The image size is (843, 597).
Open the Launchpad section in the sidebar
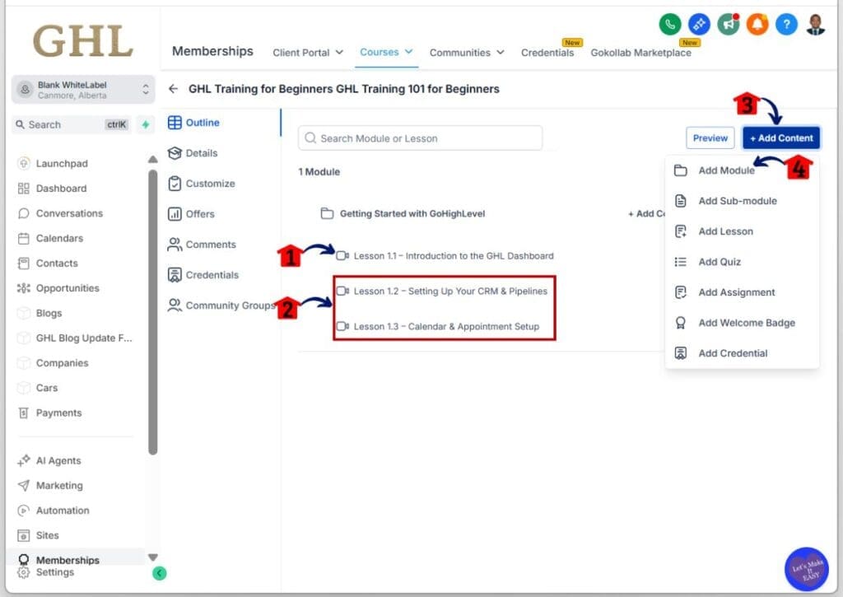(x=60, y=163)
